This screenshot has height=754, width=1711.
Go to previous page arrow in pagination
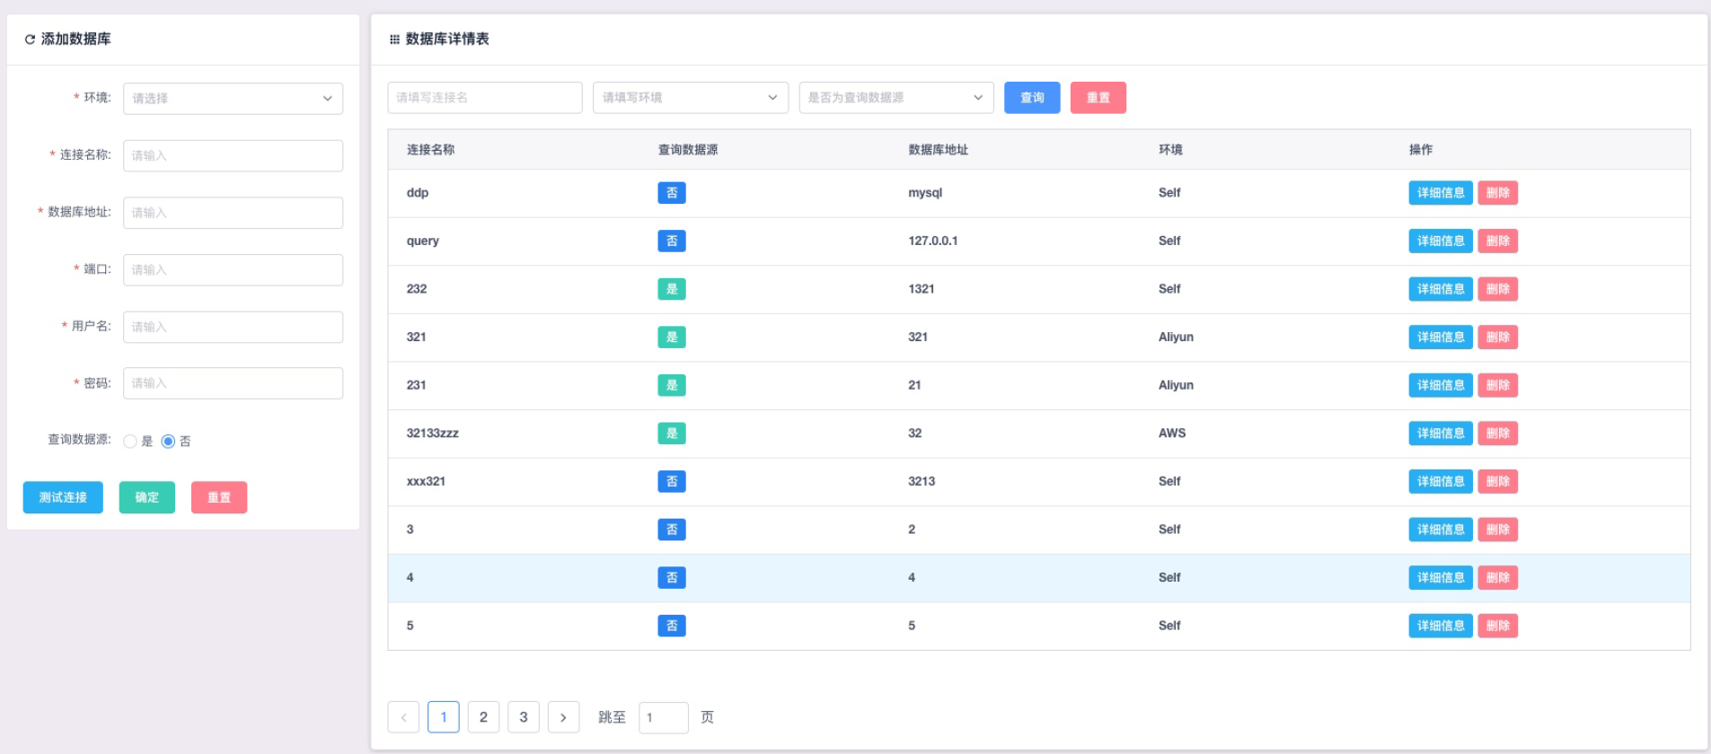point(403,717)
